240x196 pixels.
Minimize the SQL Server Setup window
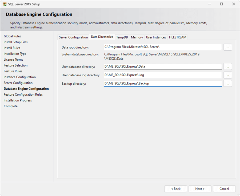click(x=210, y=4)
